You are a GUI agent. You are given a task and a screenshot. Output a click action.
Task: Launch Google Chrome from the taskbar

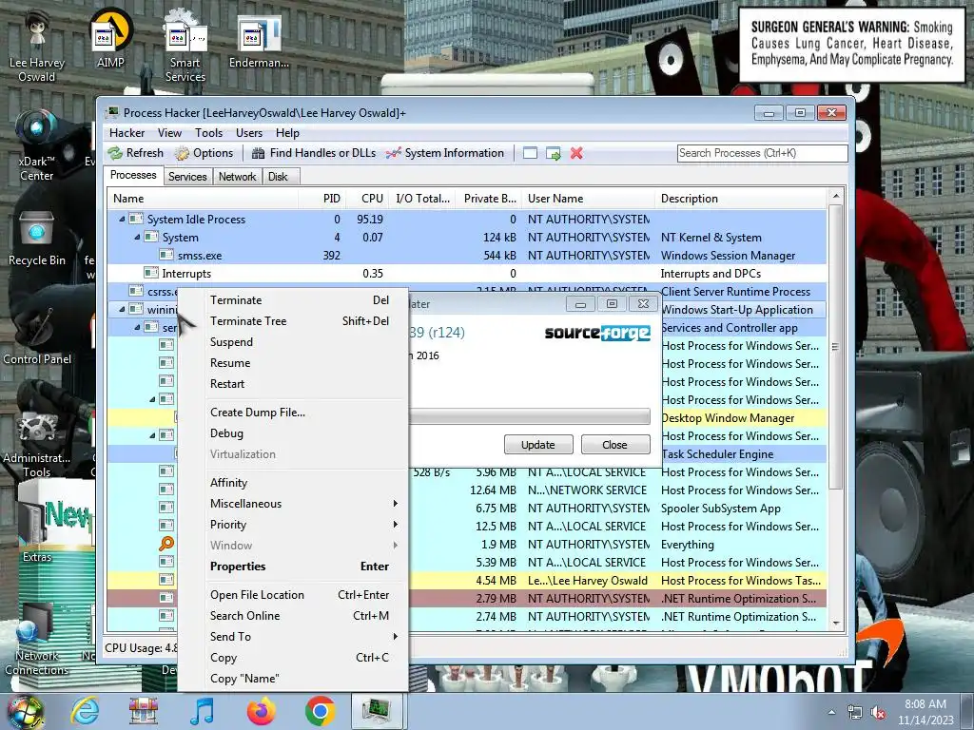[x=321, y=711]
